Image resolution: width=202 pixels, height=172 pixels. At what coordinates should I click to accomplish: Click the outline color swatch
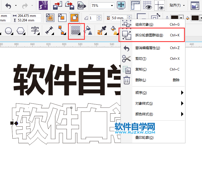coord(174,17)
